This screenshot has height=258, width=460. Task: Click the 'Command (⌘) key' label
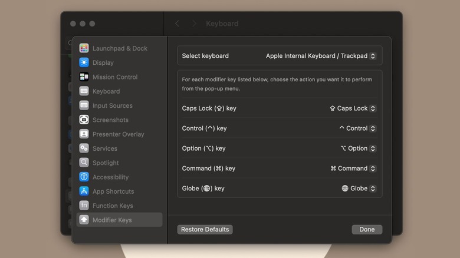point(209,168)
